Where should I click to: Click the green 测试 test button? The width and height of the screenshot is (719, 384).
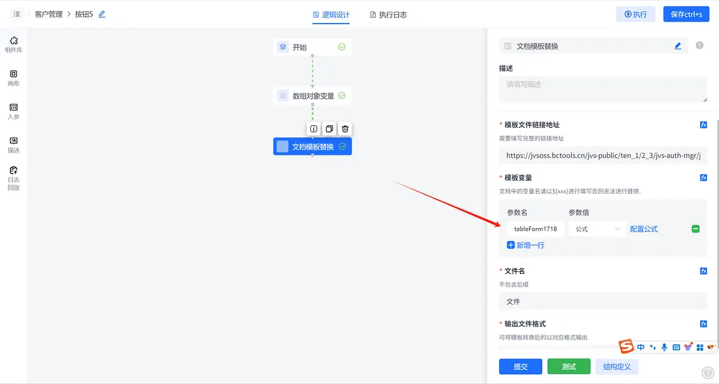tap(568, 366)
